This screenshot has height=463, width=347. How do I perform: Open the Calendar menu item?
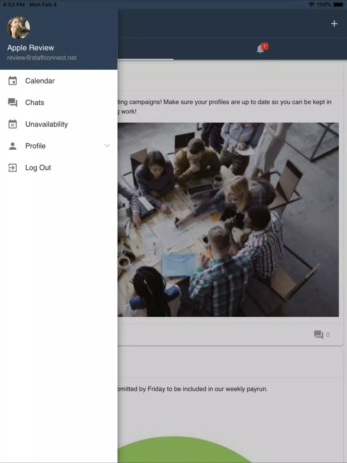[58, 81]
